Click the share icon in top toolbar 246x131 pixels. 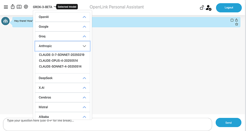pos(13,7)
